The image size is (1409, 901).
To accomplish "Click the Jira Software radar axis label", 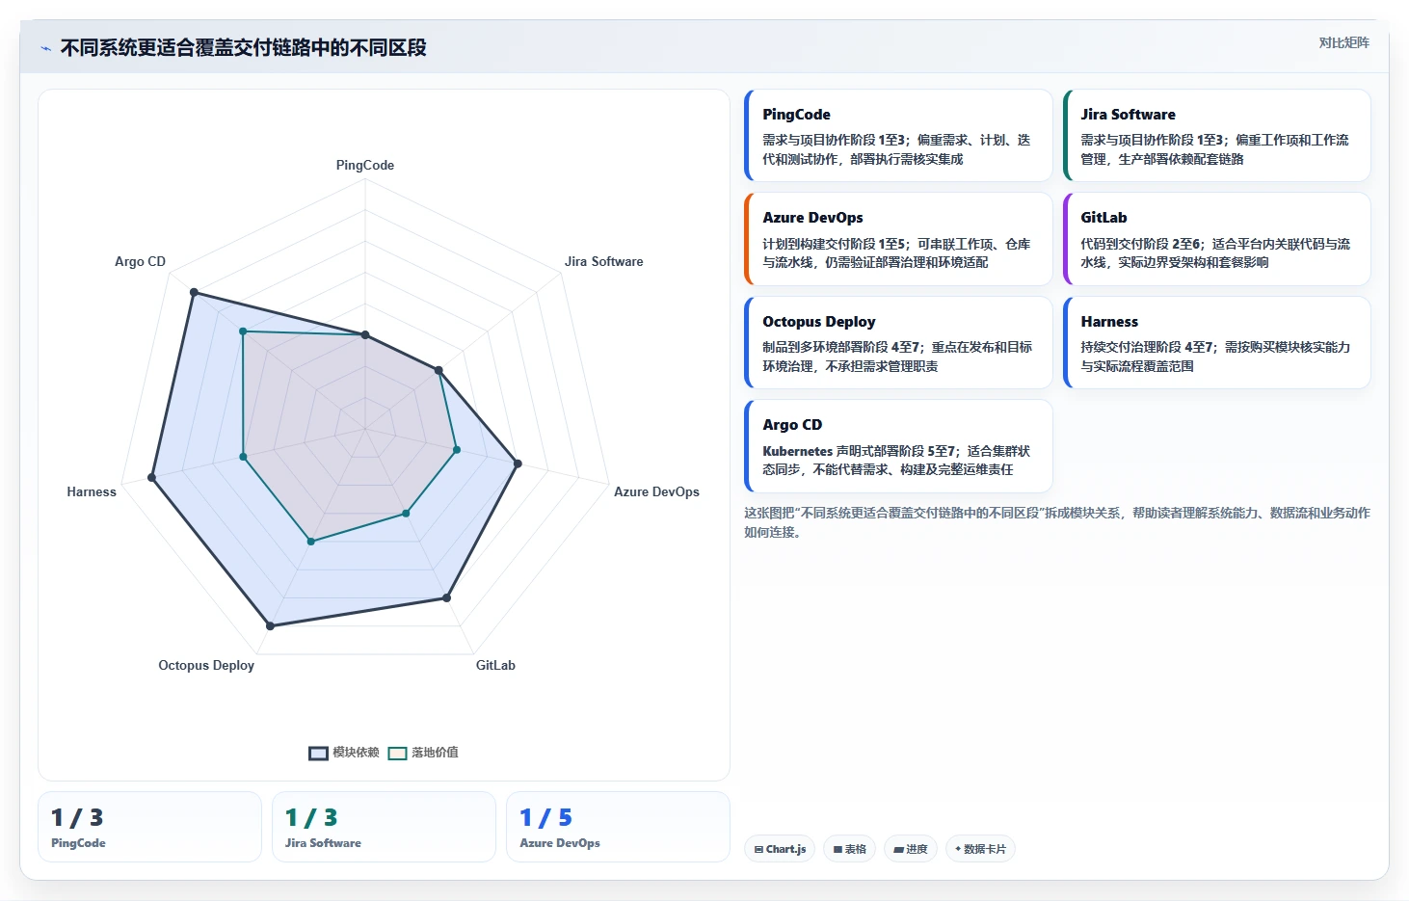I will [604, 261].
